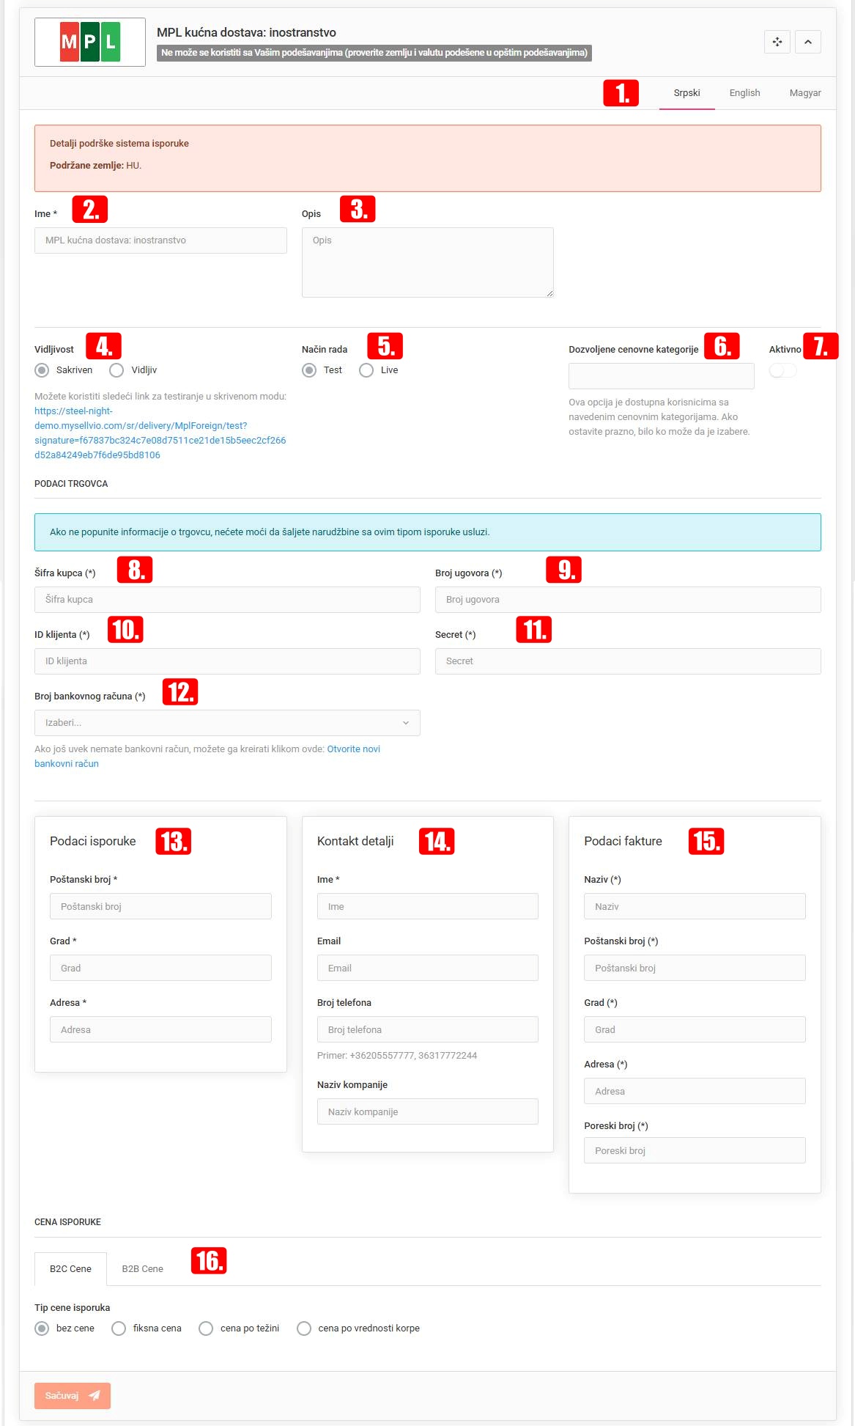Click the Šifra kupca input field
855x1426 pixels.
coord(227,600)
